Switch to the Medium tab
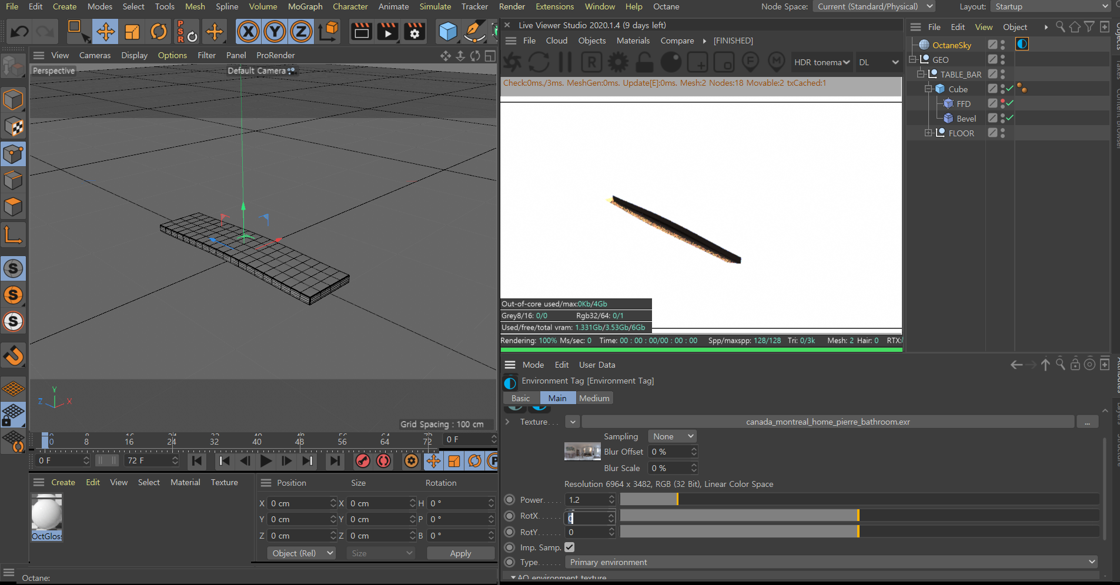 tap(594, 398)
